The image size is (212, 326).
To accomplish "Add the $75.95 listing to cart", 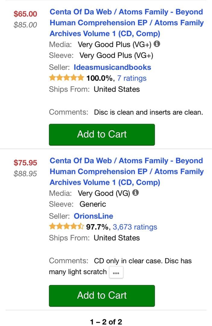I will click(102, 295).
